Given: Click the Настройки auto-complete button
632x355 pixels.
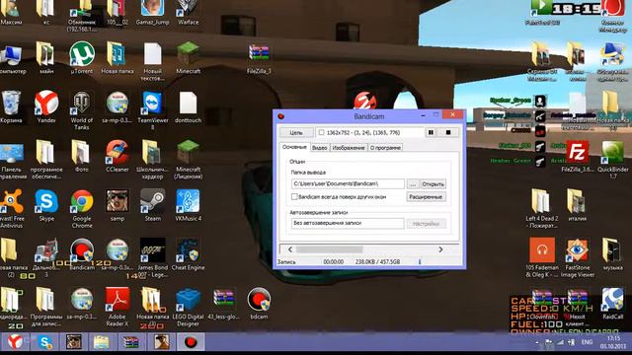Looking at the screenshot, I should (426, 224).
